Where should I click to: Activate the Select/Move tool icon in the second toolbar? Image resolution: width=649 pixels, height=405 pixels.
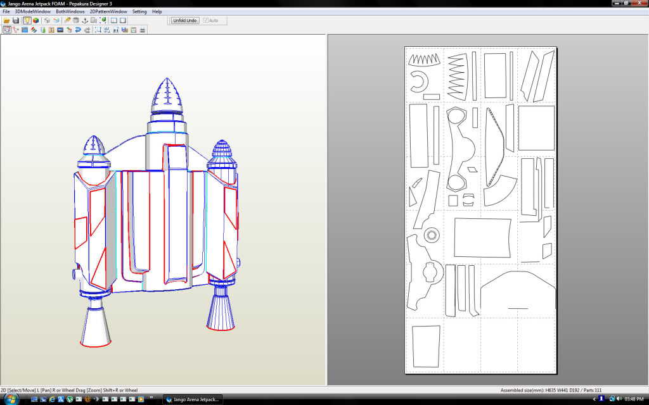(7, 30)
